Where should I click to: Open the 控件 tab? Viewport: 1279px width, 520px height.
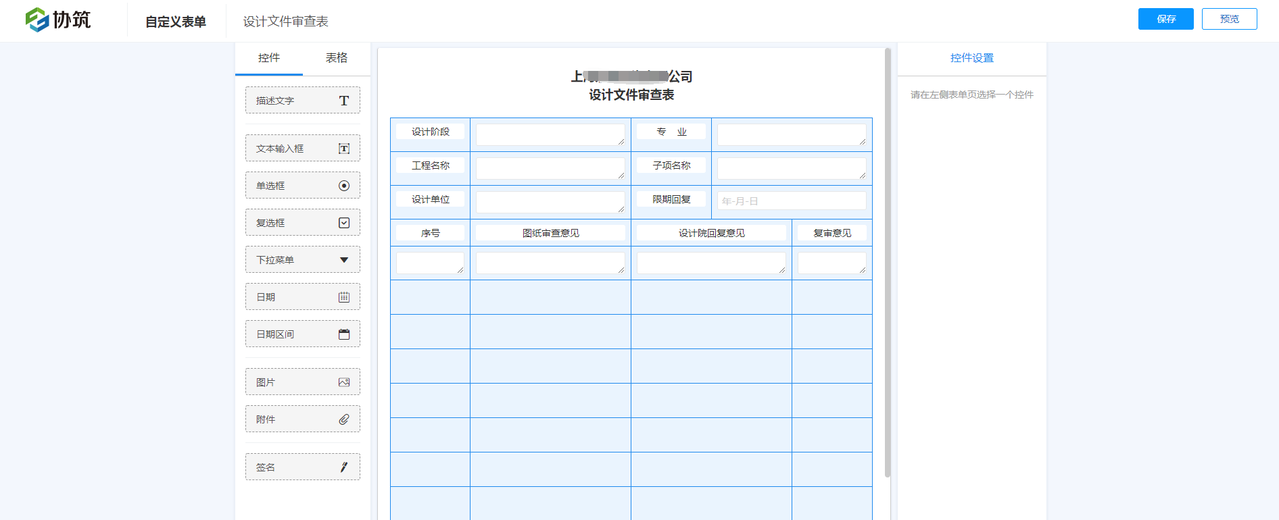(268, 58)
